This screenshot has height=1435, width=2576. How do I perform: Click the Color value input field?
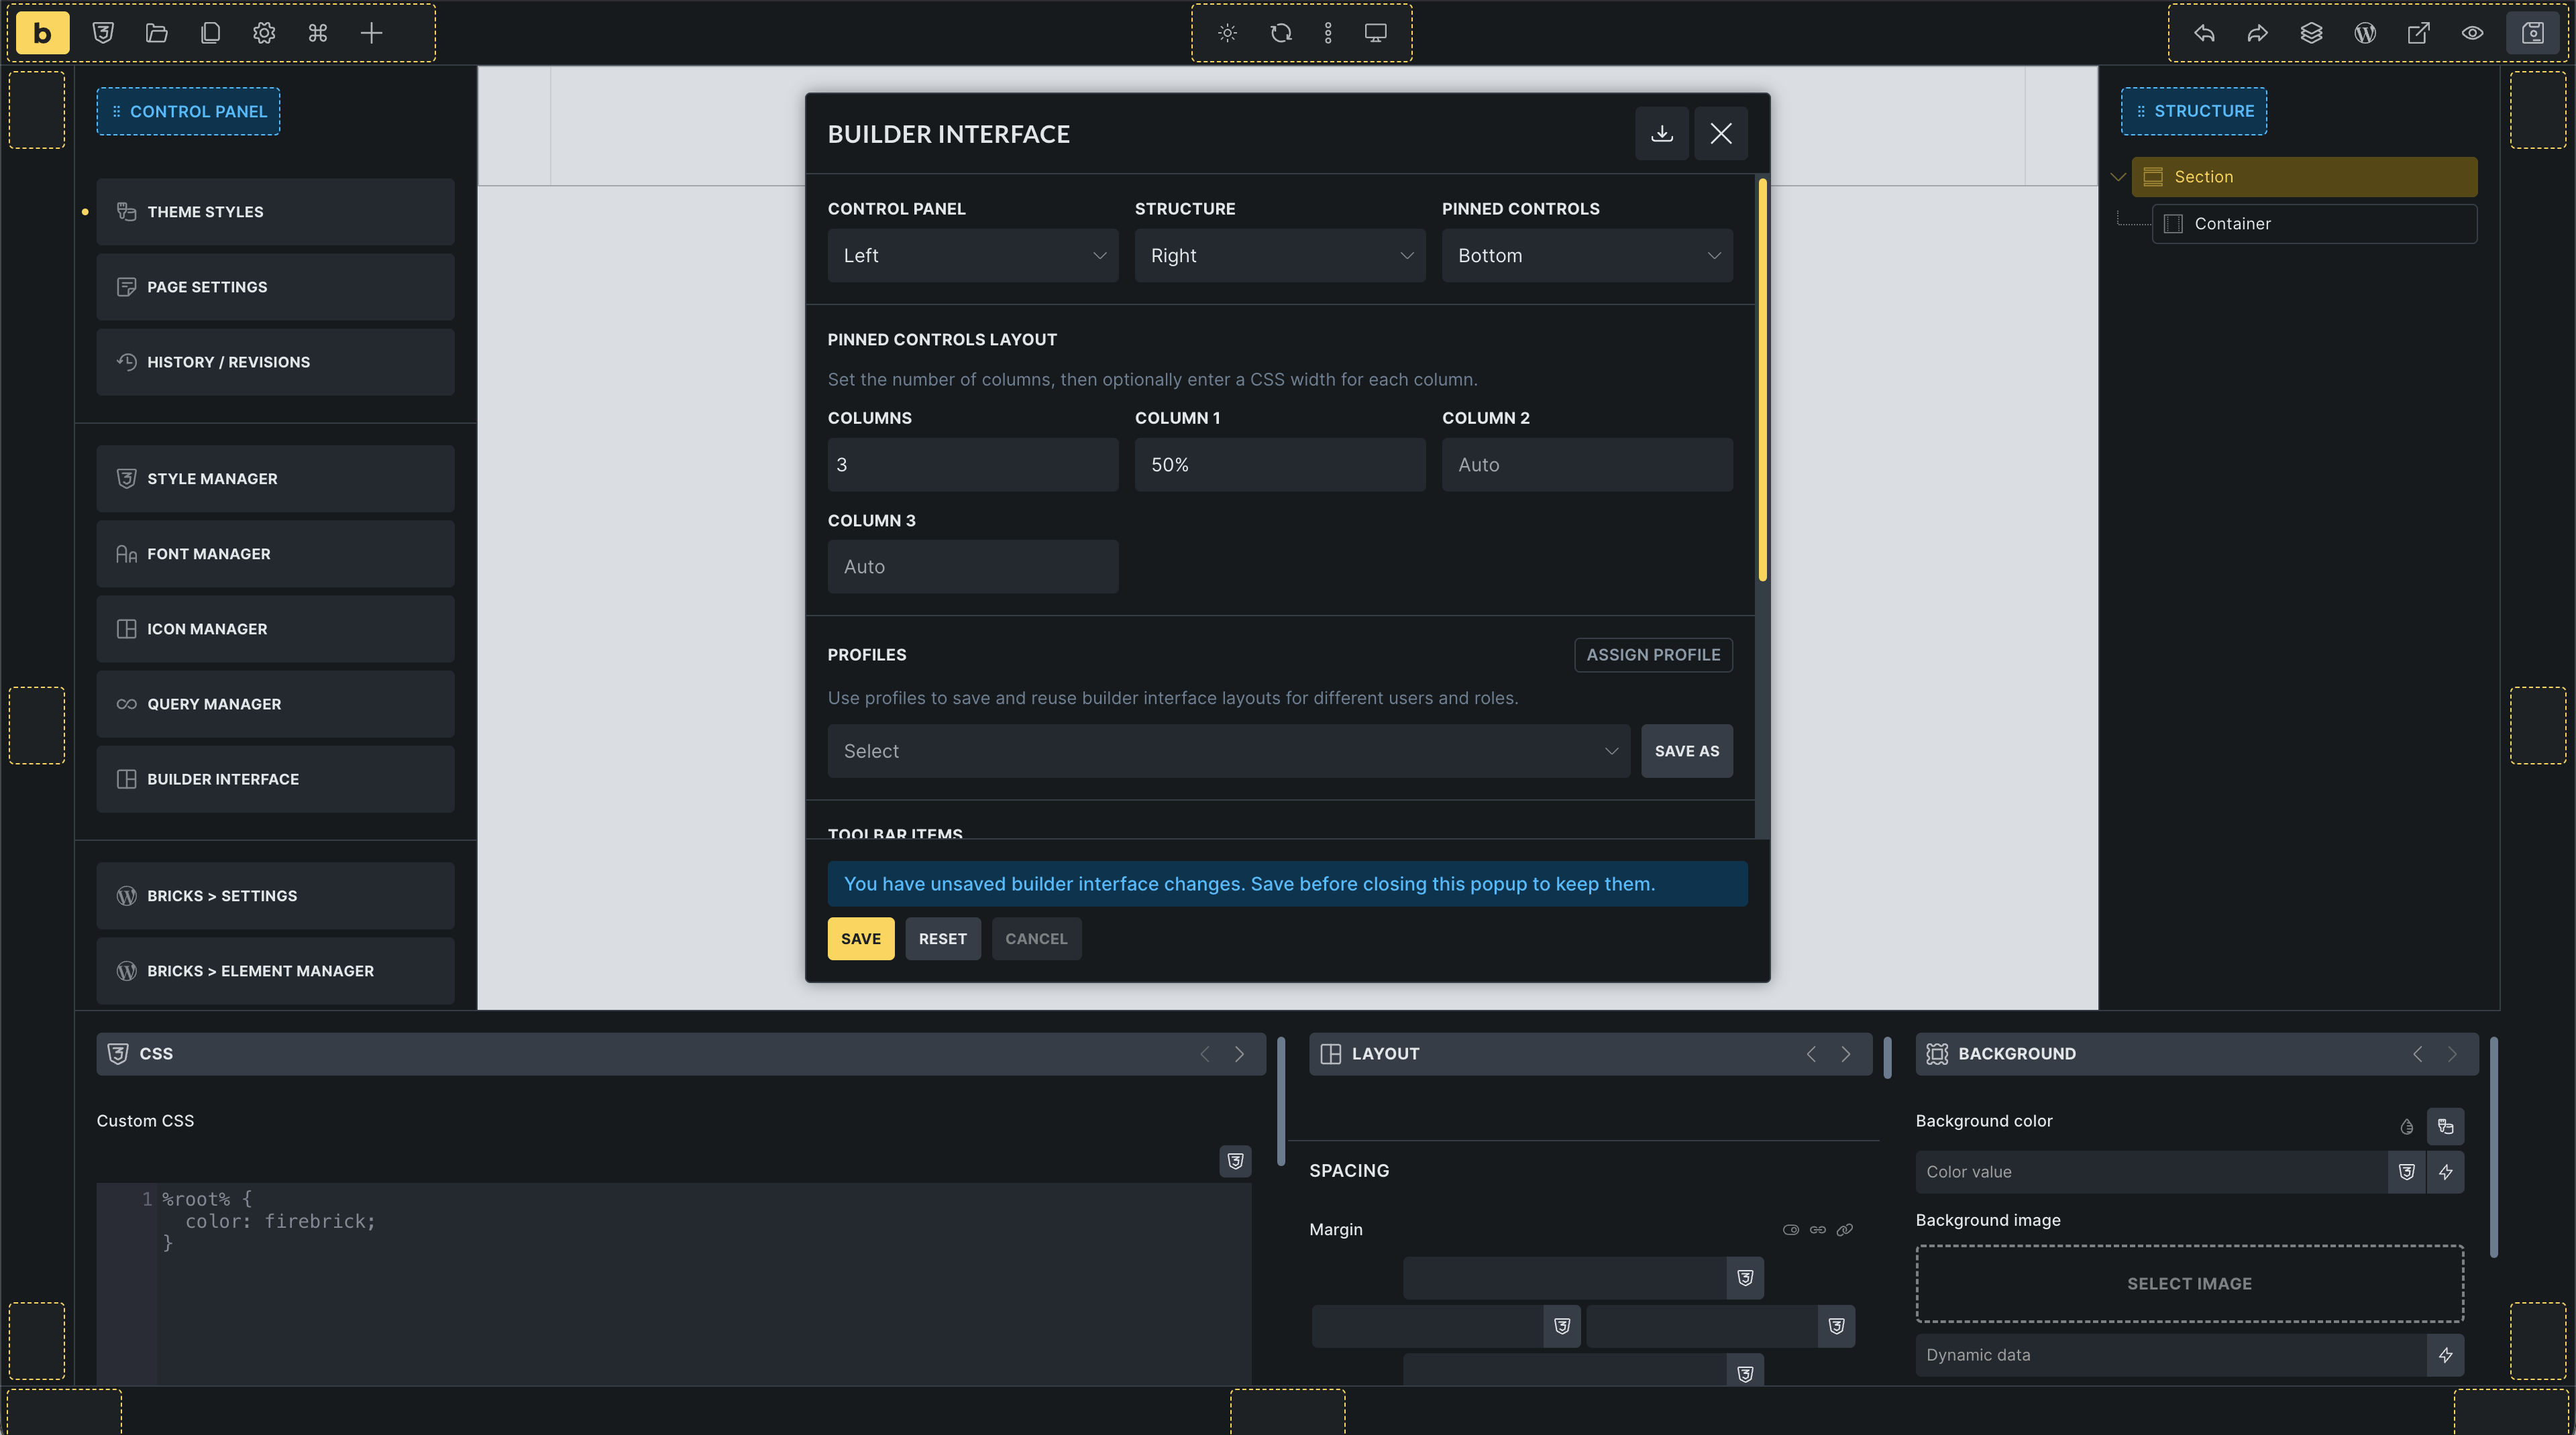point(2151,1171)
